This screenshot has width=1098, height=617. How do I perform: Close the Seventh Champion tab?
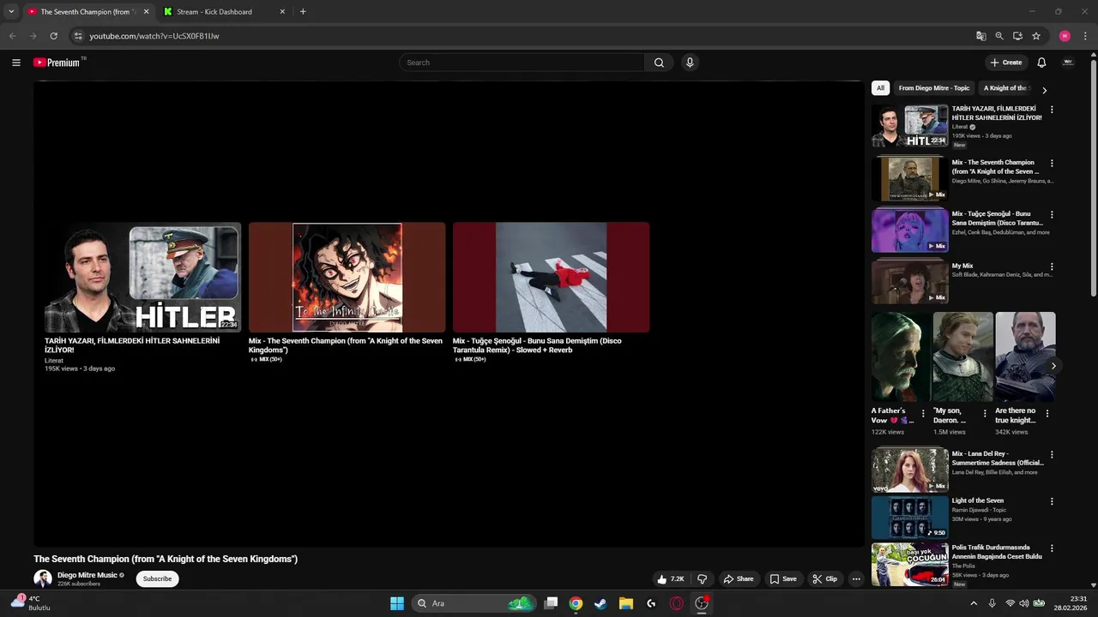click(146, 12)
